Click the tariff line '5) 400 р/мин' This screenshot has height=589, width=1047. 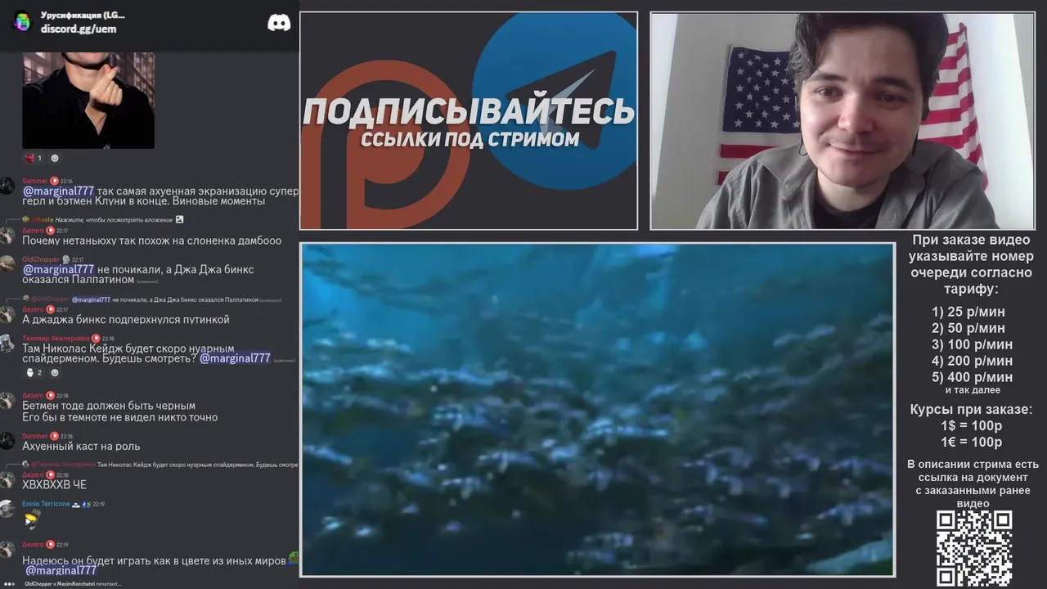[972, 377]
